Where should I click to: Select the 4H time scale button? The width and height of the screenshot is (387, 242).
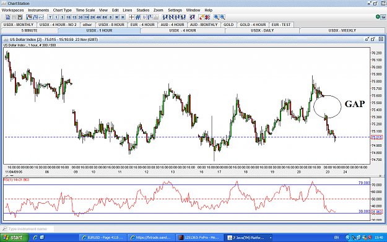click(98, 17)
